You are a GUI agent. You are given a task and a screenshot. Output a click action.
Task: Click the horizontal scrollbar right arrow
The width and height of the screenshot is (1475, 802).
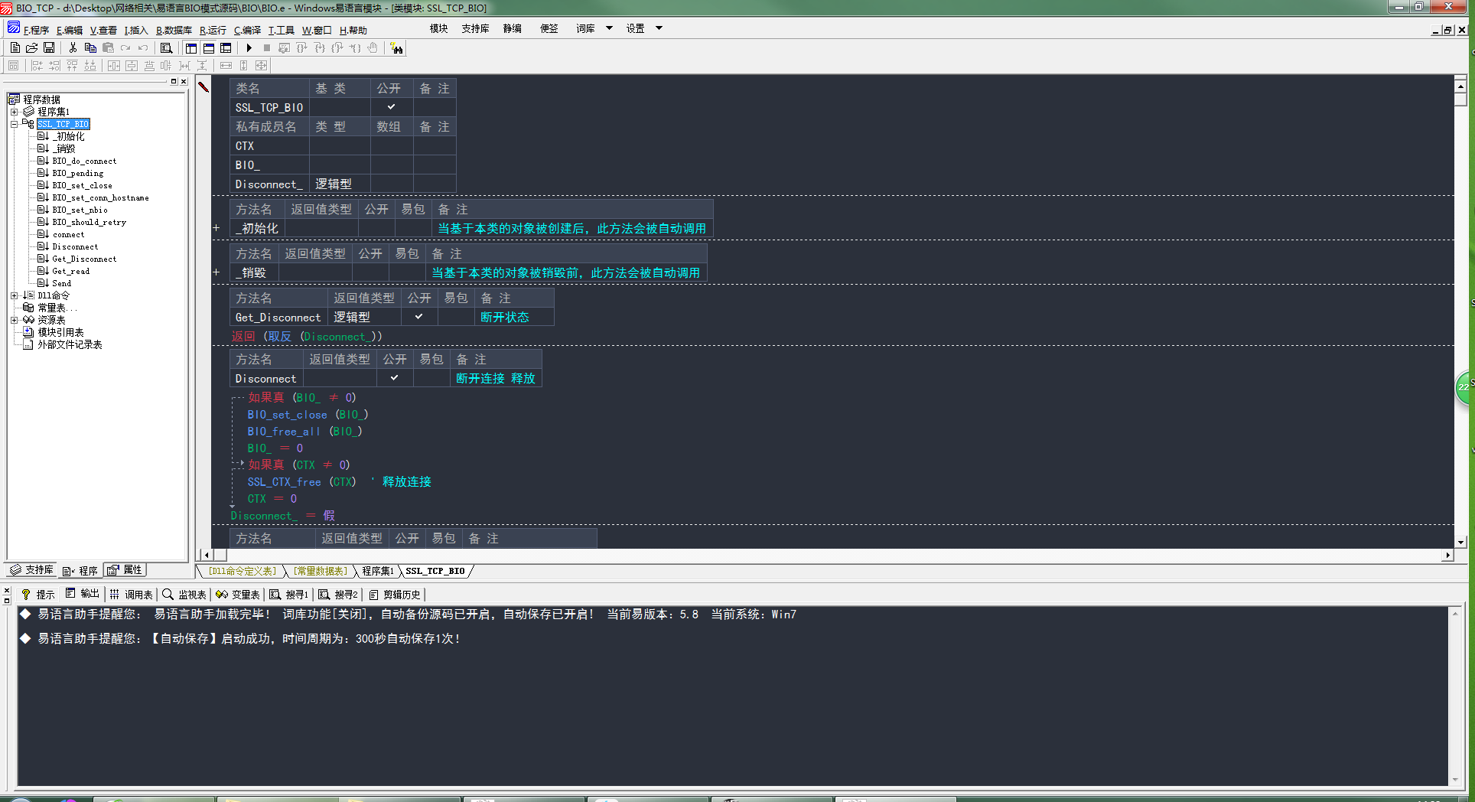click(x=1447, y=555)
